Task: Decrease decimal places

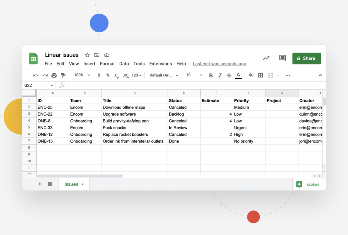Action: [x=117, y=76]
